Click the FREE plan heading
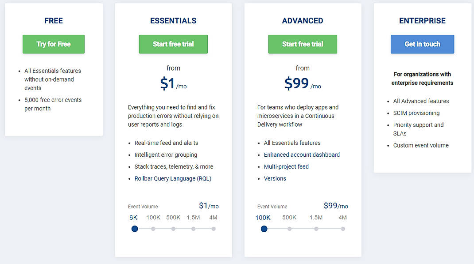This screenshot has height=264, width=474. pyautogui.click(x=53, y=21)
